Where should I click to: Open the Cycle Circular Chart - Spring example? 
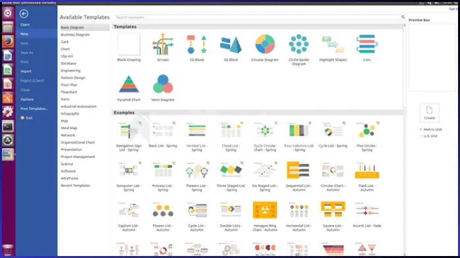[265, 136]
